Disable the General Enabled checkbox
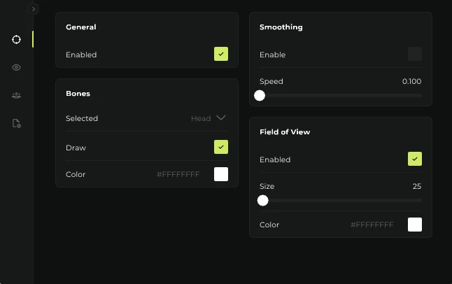The height and width of the screenshot is (284, 452). point(221,54)
